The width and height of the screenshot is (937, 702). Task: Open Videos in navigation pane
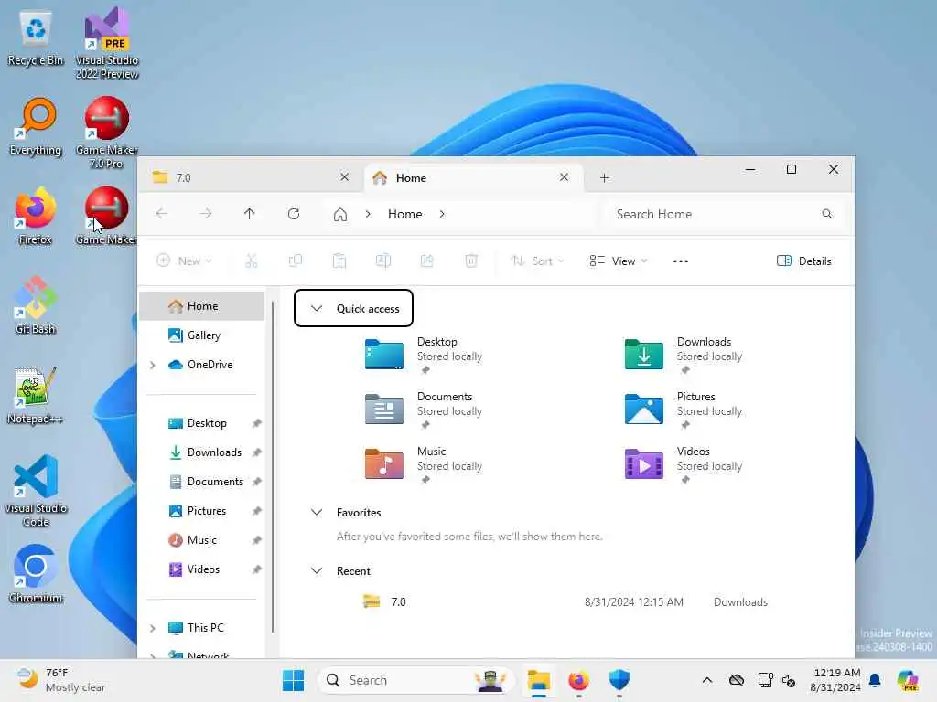pos(202,569)
